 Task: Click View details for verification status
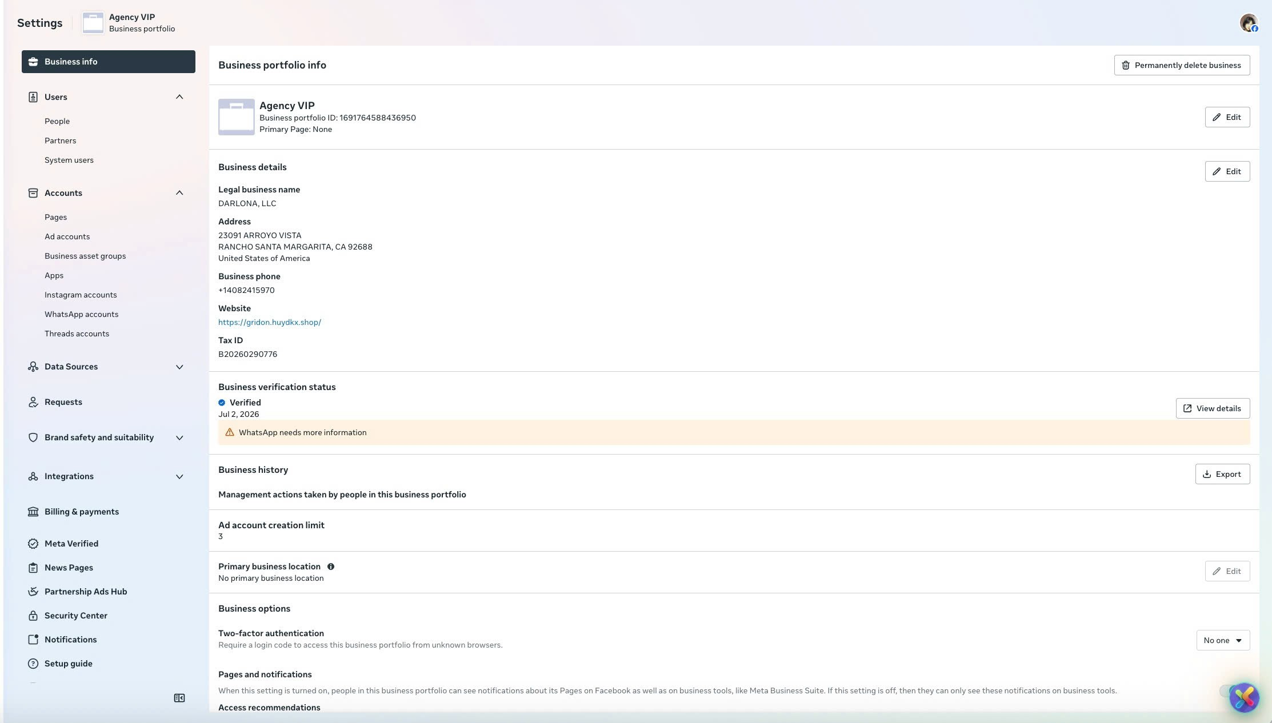[x=1213, y=408]
